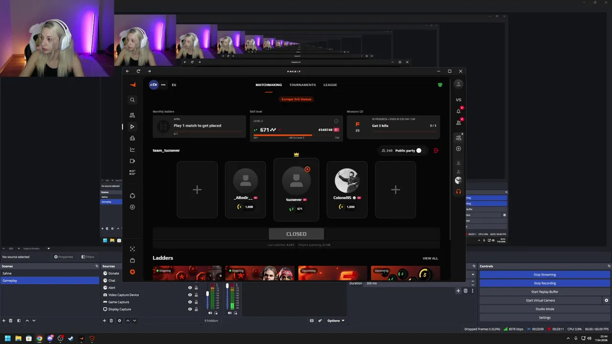Toggle Game Capture source visibility
This screenshot has height=344, width=612.
[190, 302]
